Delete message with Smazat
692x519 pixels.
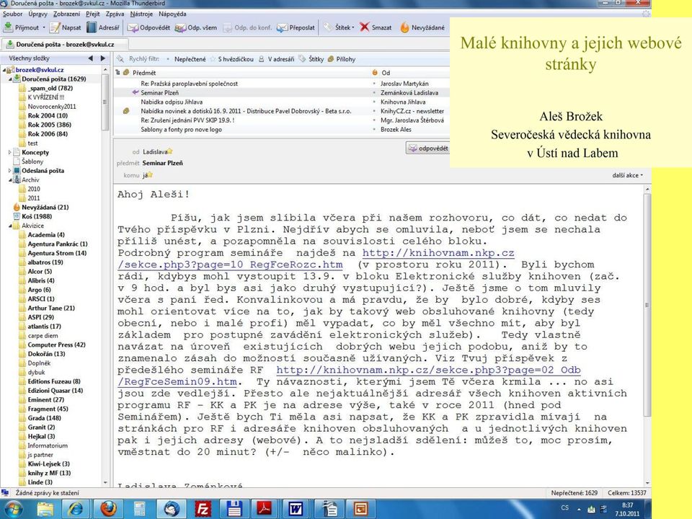(376, 27)
